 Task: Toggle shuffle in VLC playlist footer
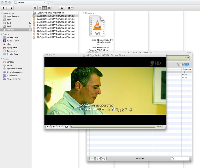98,158
